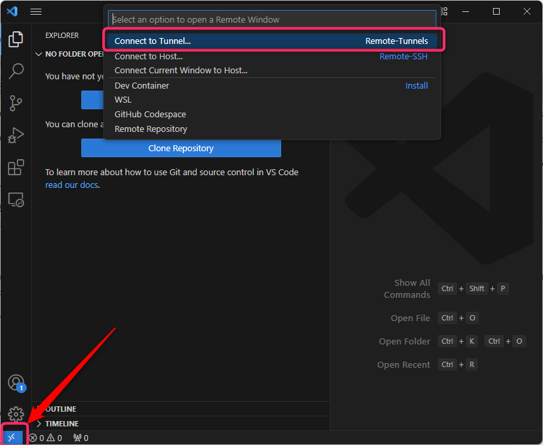
Task: Maximize the VS Code window
Action: 496,12
